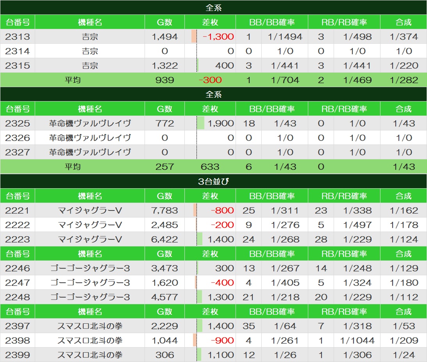Click difference value -800
The height and width of the screenshot is (362, 427).
(222, 210)
